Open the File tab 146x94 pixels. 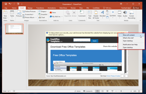click(x=6, y=8)
